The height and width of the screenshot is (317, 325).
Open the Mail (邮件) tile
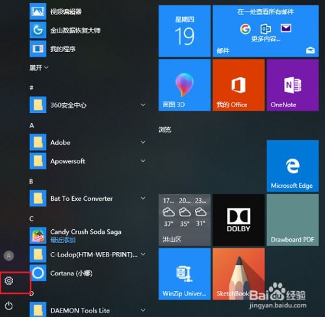pyautogui.click(x=266, y=31)
